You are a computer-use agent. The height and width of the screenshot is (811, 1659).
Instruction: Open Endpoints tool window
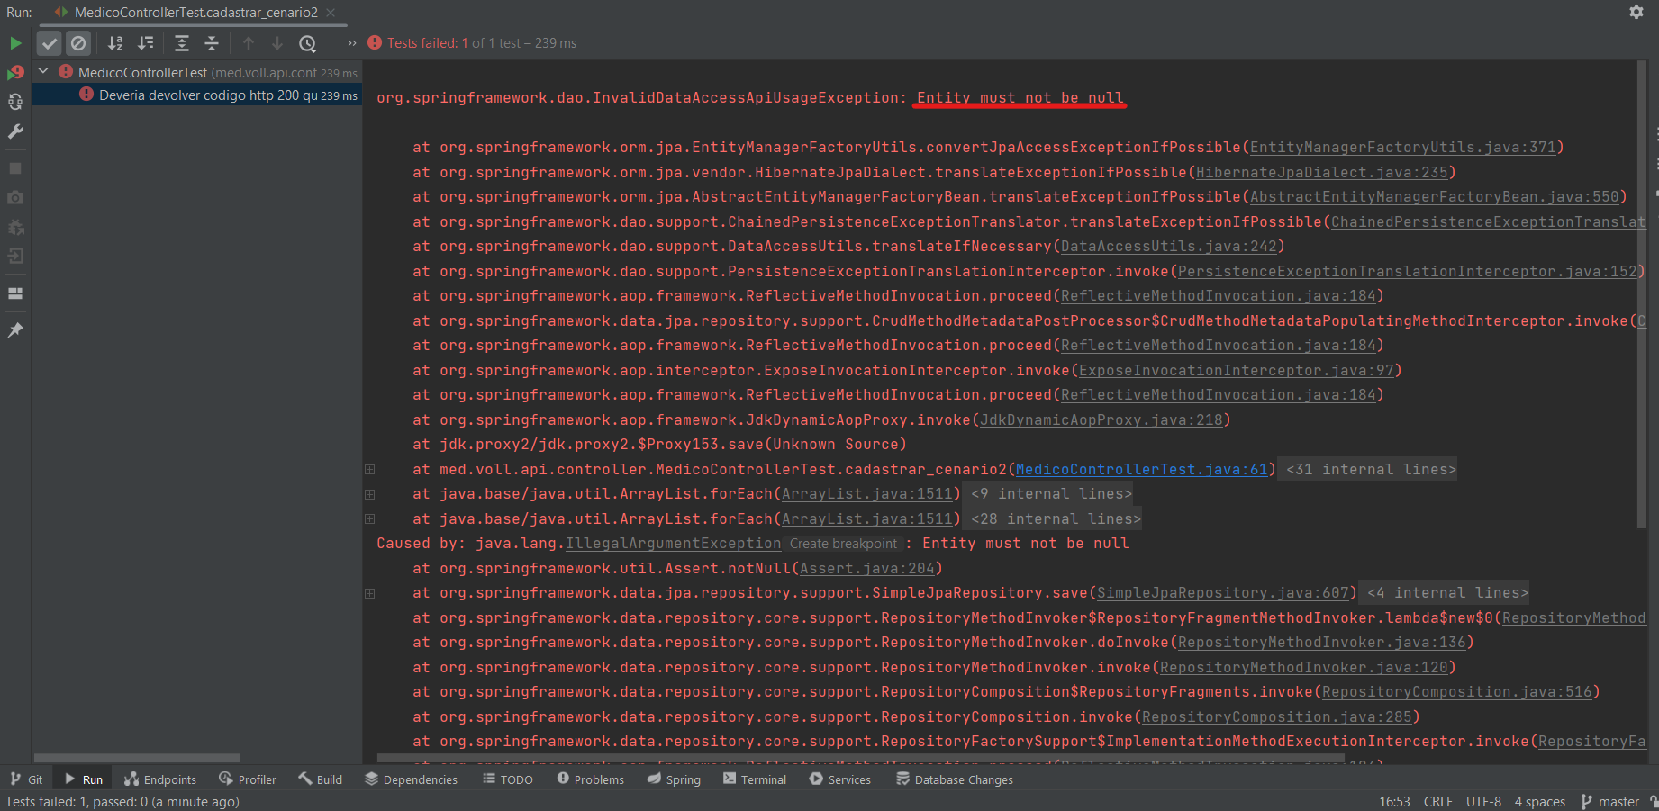pos(160,779)
